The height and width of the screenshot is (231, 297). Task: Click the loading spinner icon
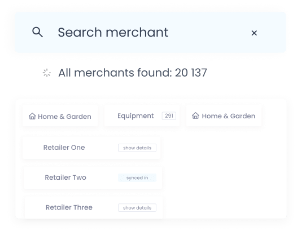coord(47,73)
